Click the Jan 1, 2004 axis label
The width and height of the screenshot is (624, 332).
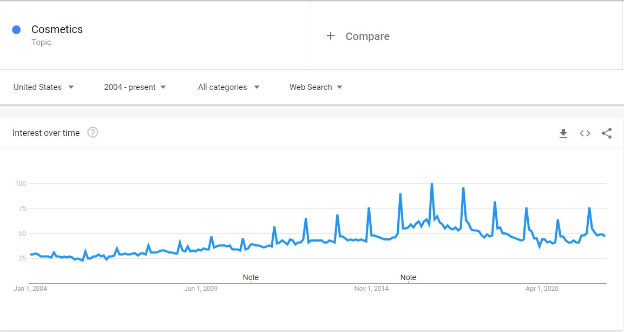click(30, 289)
